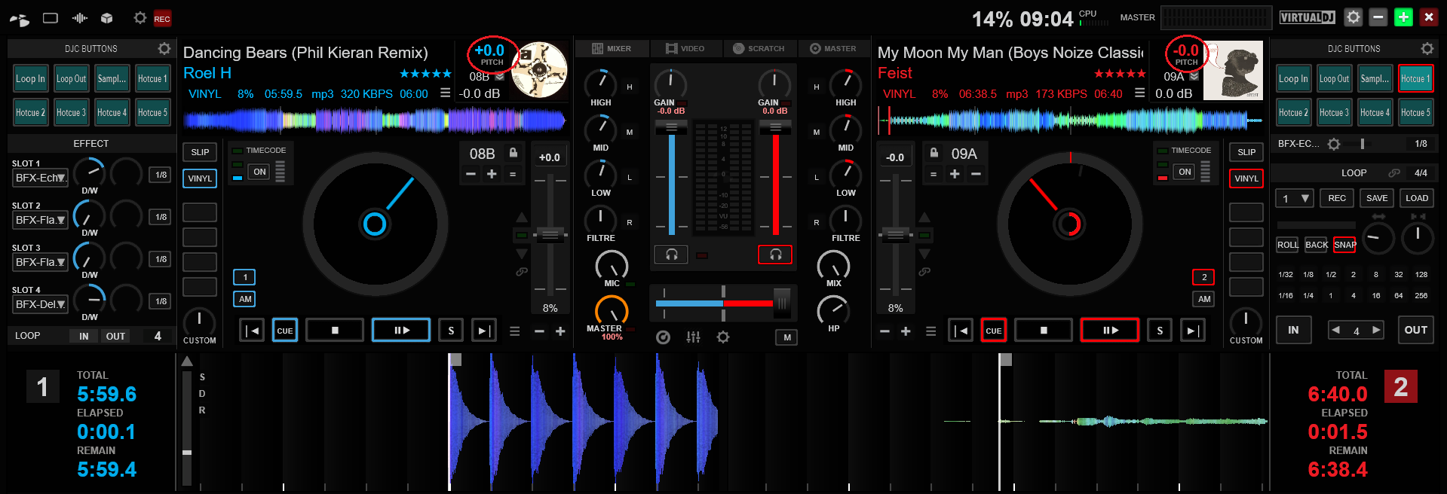Click the 3D cube icon in top bar
The width and height of the screenshot is (1447, 494).
coord(107,18)
